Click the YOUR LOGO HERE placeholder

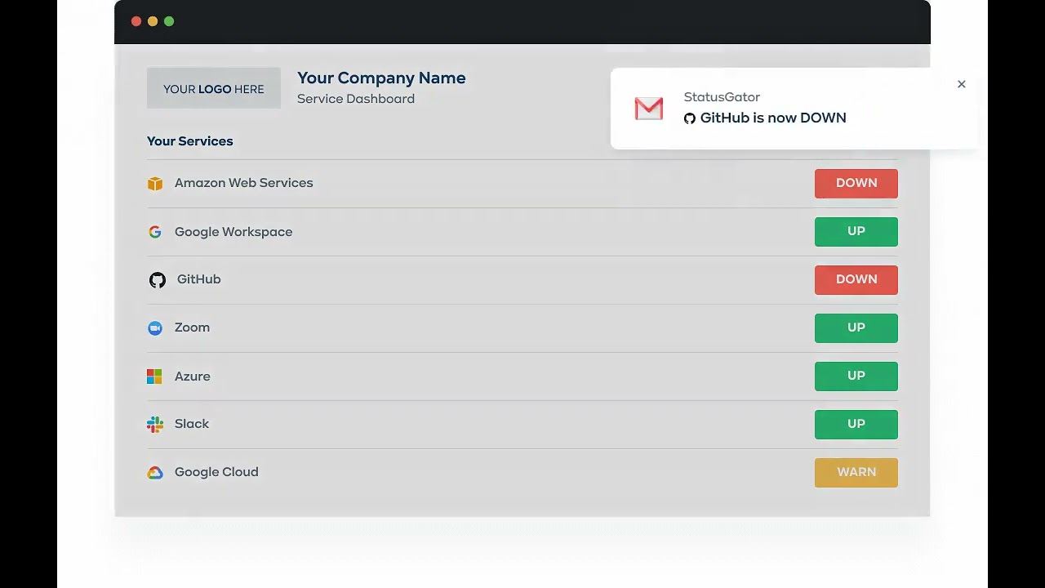point(214,88)
